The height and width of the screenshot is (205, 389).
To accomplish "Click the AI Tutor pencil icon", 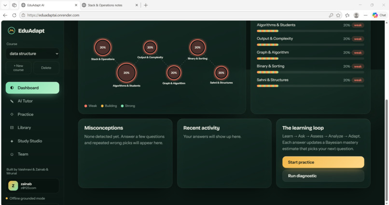I will click(12, 101).
